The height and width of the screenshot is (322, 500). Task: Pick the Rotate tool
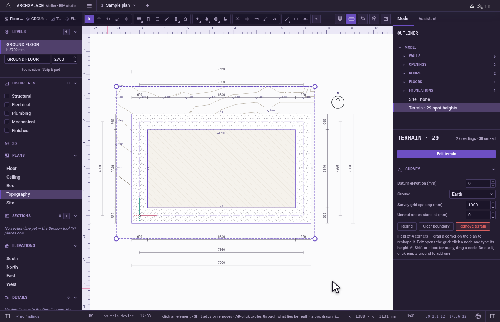pyautogui.click(x=108, y=19)
